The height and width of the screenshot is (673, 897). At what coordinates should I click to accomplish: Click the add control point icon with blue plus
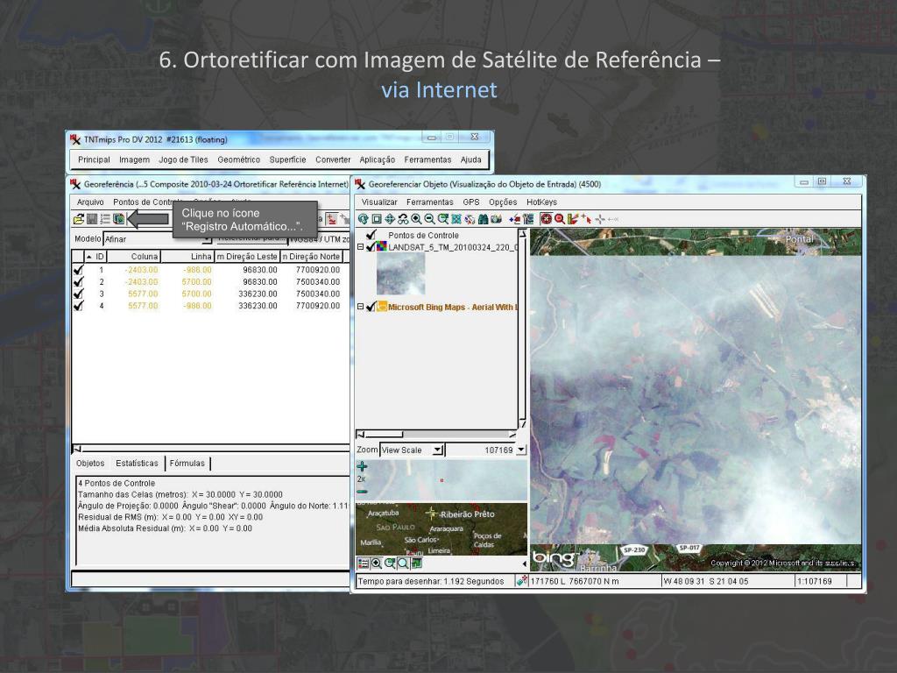pos(514,219)
